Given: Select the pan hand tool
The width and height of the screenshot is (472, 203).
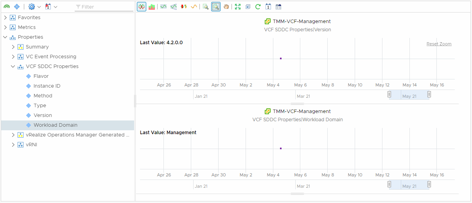Looking at the screenshot, I should [226, 7].
